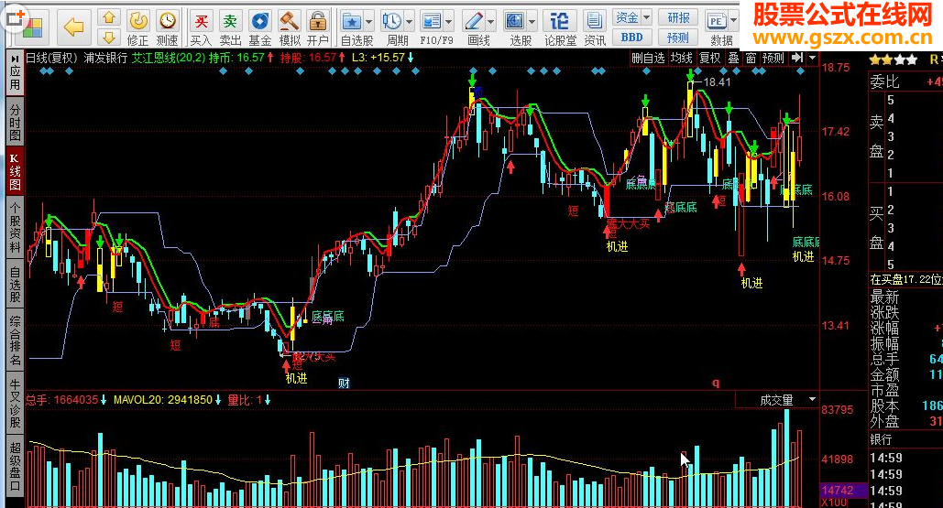Viewport: 943px width, 508px height.
Task: Expand the 画线 drawing dropdown arrow
Action: (x=491, y=22)
